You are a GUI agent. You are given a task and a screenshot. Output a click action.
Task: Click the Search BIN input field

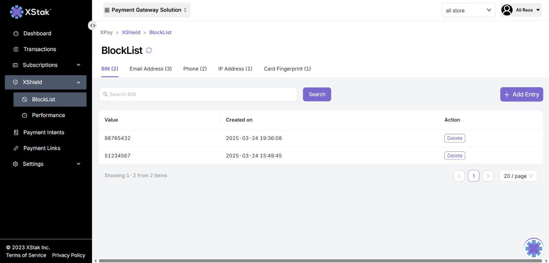(198, 94)
